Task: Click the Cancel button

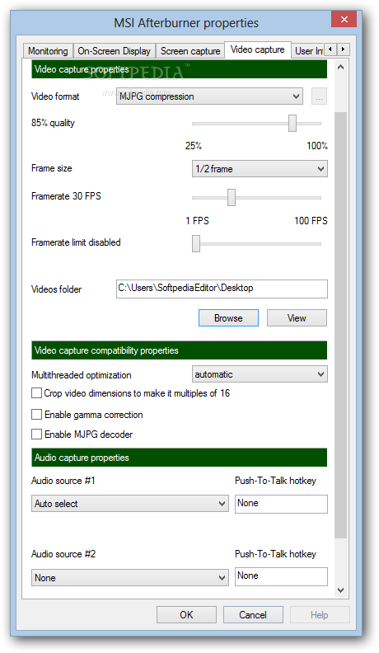Action: pos(253,615)
